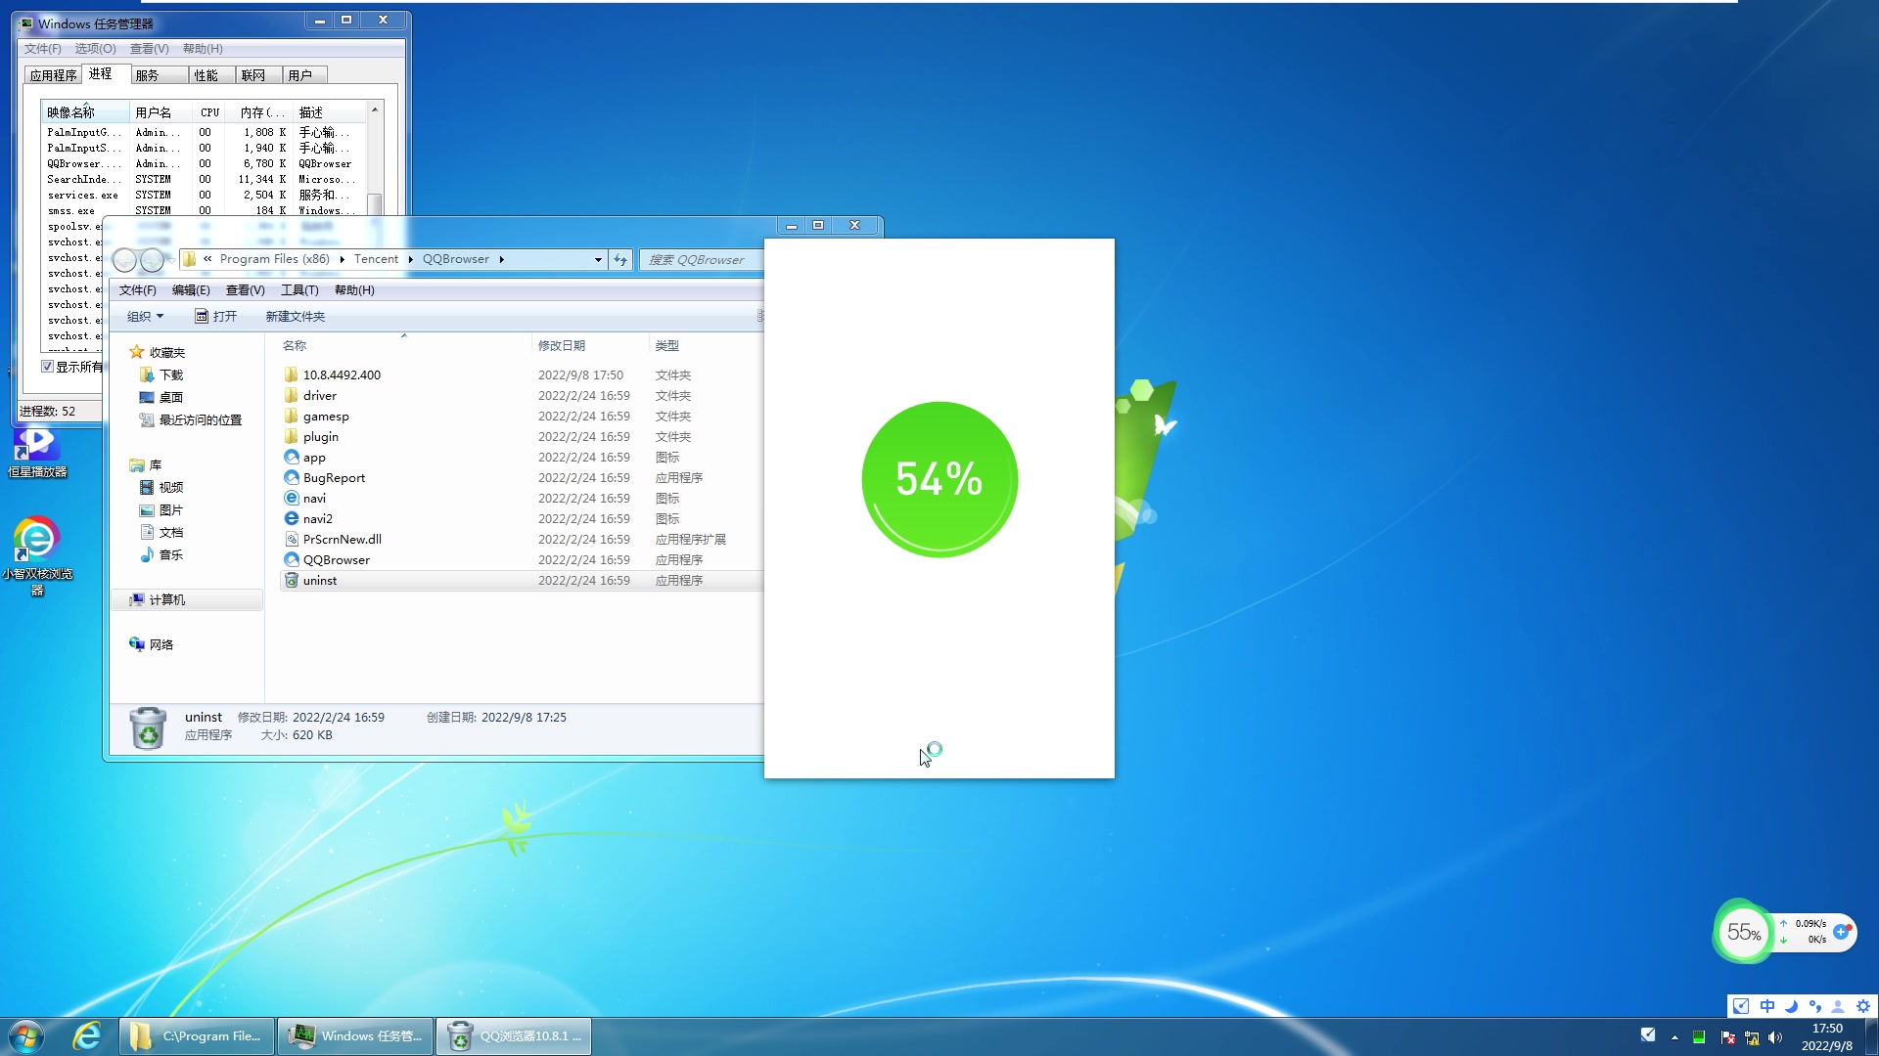Image resolution: width=1879 pixels, height=1056 pixels.
Task: Open the address bar history dropdown arrow
Action: click(597, 259)
